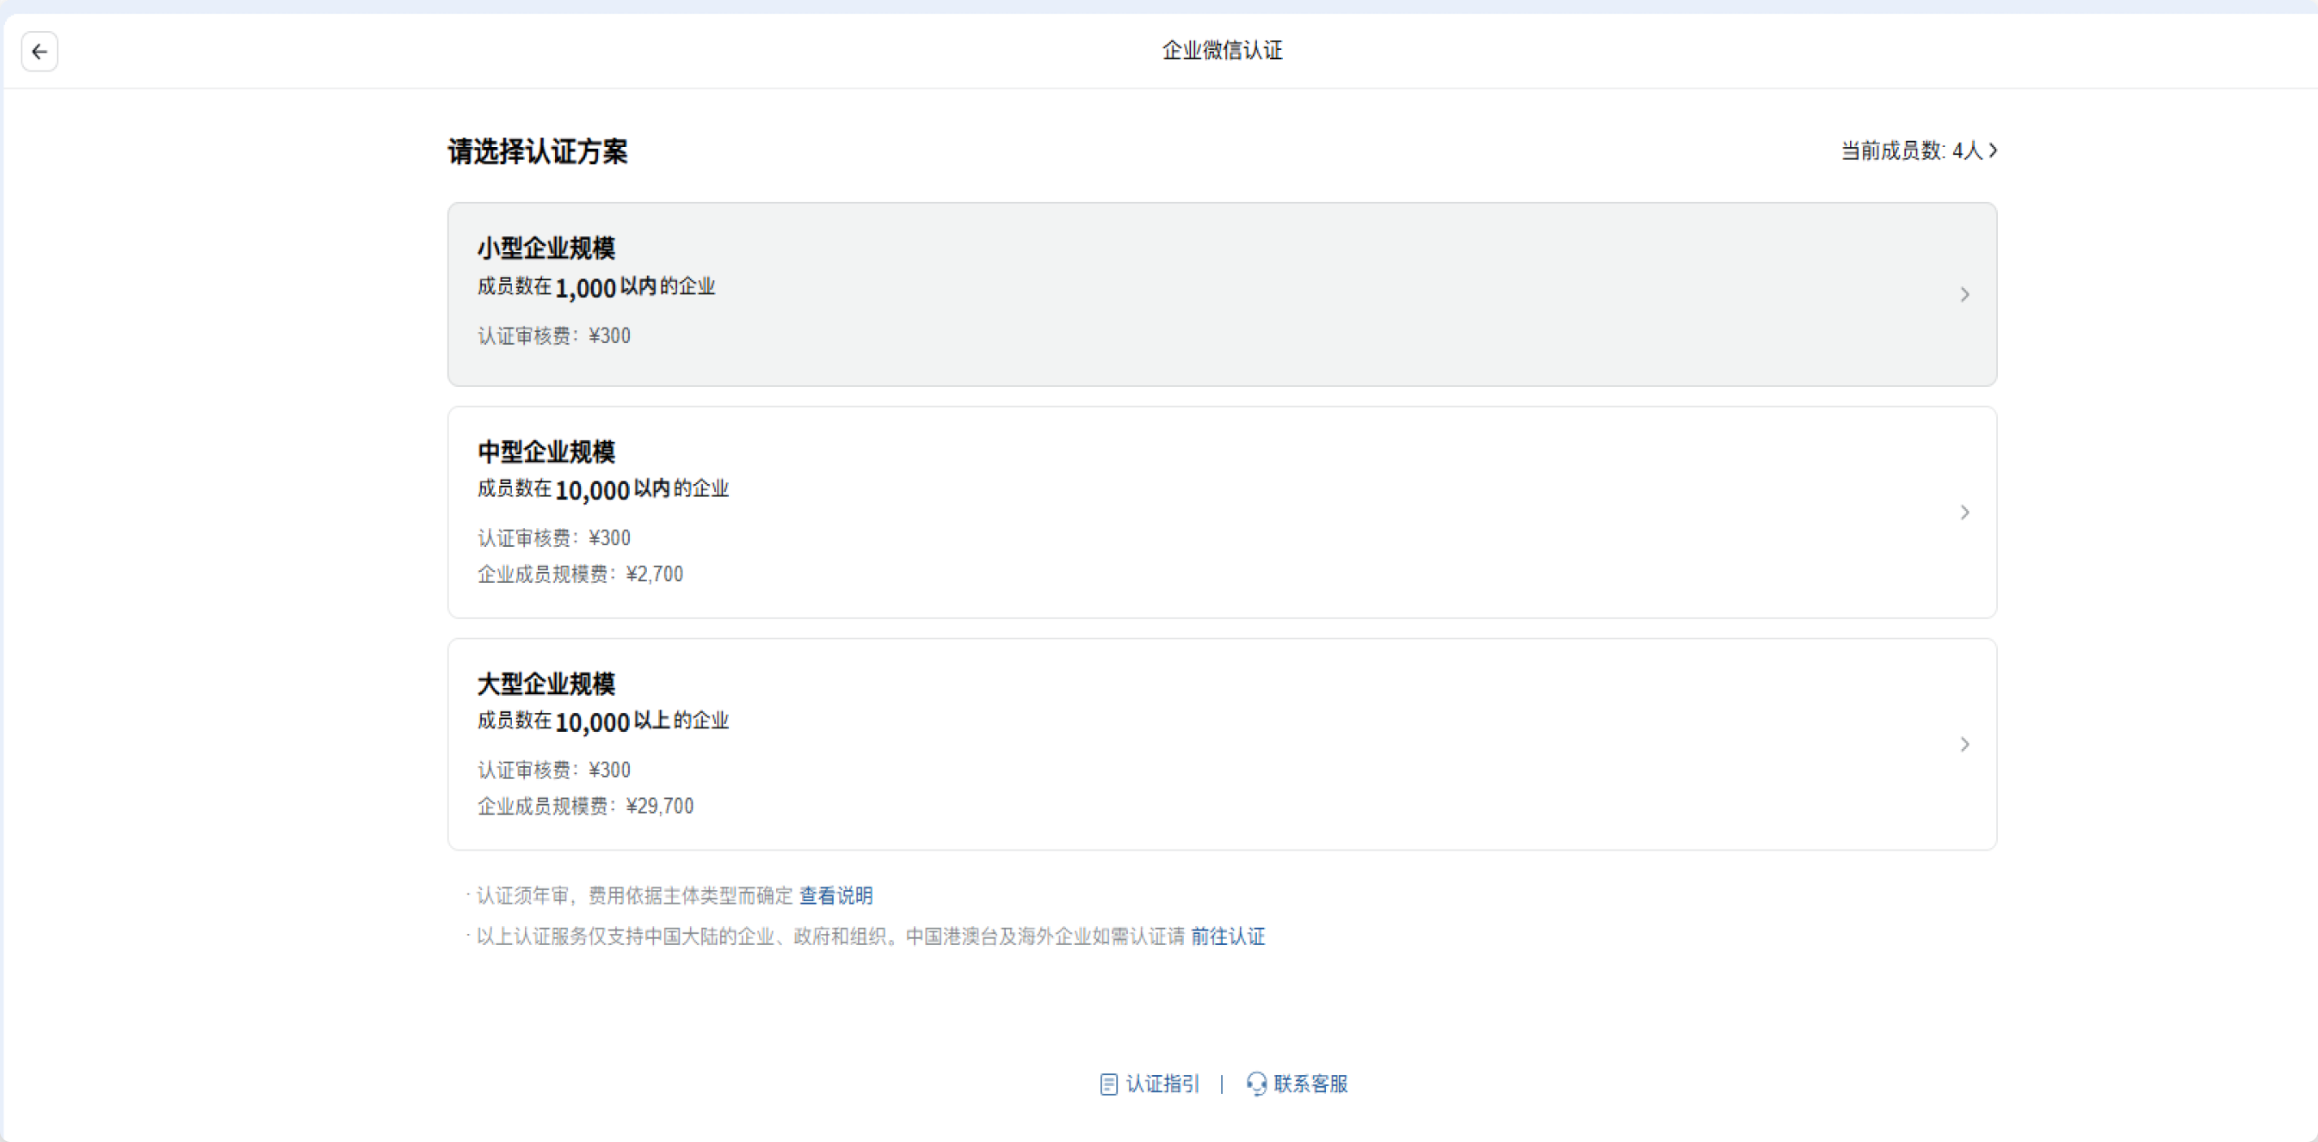This screenshot has height=1142, width=2318.
Task: Open the 认证指引 guide link
Action: (1162, 1084)
